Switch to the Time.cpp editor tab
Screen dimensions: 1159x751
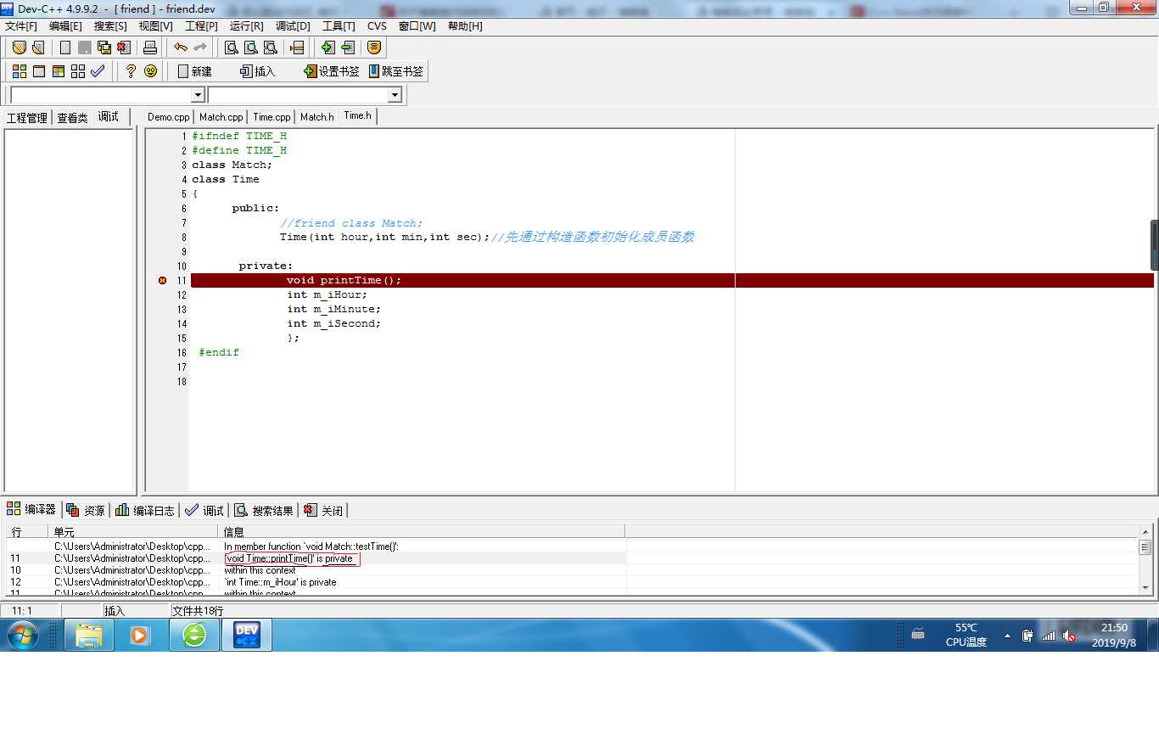(272, 117)
